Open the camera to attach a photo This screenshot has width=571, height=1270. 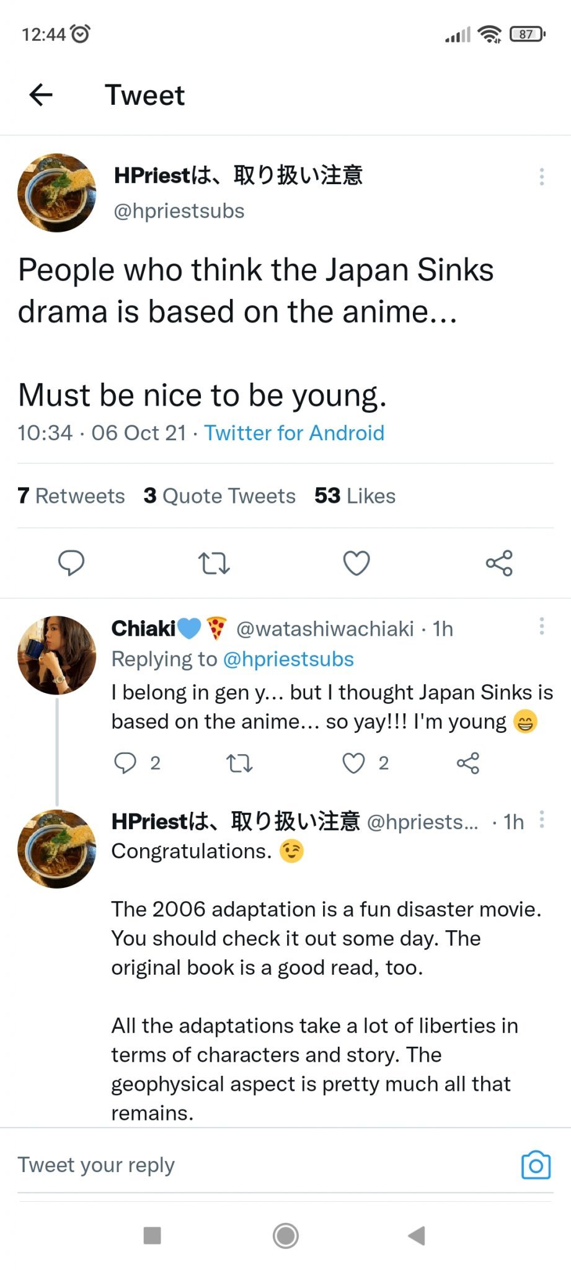536,1165
